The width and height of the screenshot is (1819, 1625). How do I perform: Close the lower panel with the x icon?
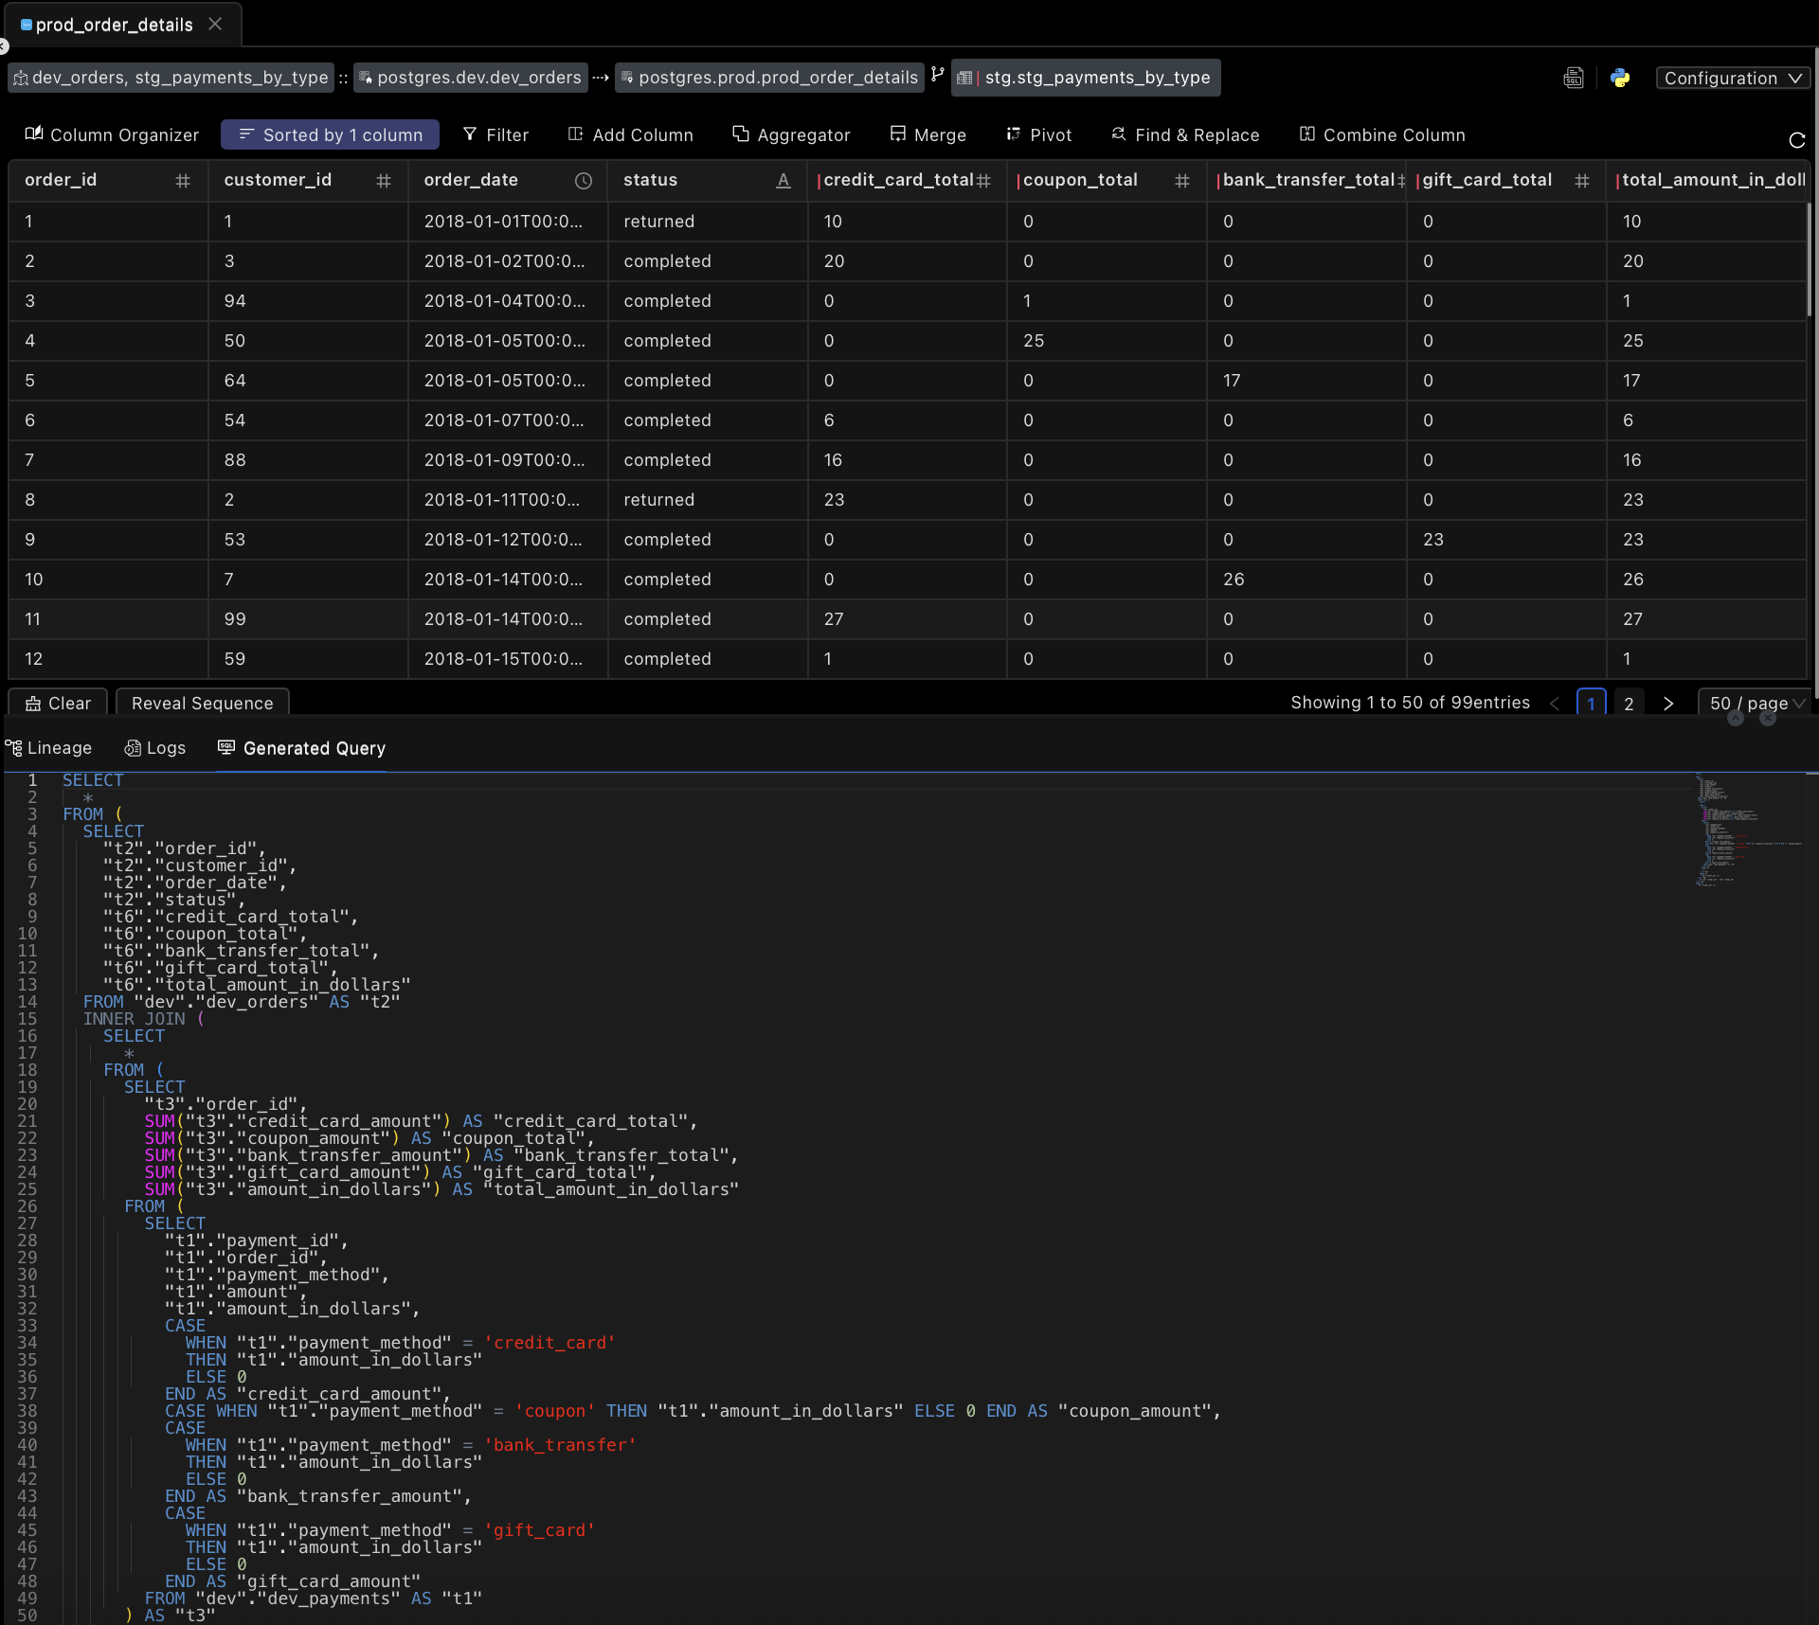pos(1768,718)
